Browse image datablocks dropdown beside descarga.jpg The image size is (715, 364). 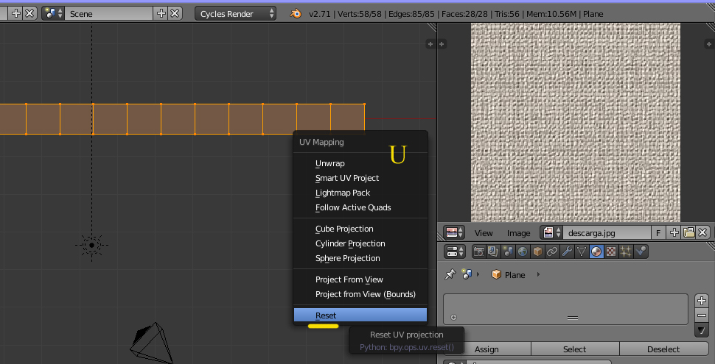(551, 233)
